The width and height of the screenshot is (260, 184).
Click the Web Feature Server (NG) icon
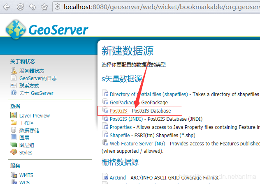pos(105,142)
